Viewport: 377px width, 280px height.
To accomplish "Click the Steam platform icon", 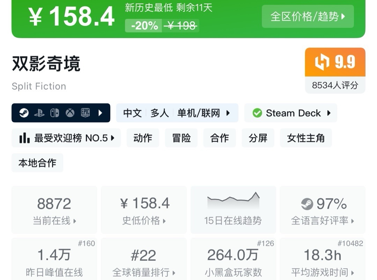I will point(24,113).
